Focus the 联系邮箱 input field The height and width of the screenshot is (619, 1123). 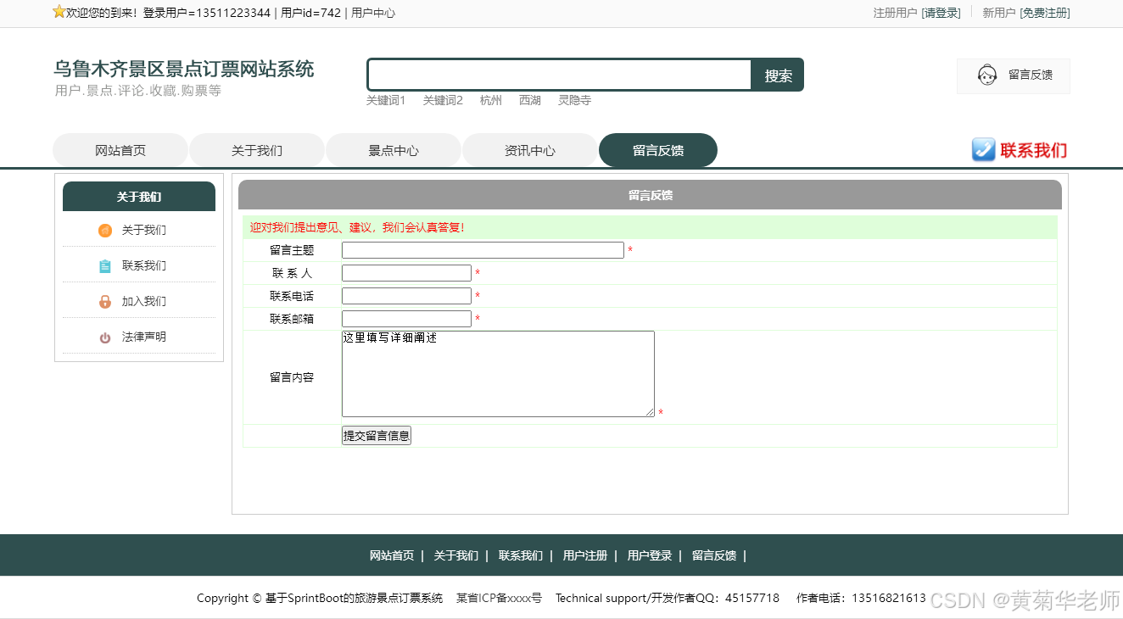coord(406,319)
